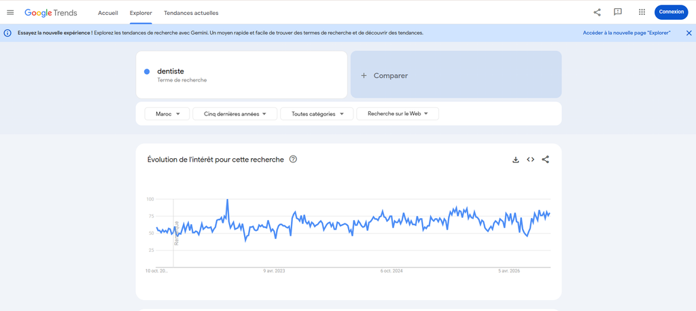
Task: Dismiss the blue Gemini banner
Action: click(689, 33)
